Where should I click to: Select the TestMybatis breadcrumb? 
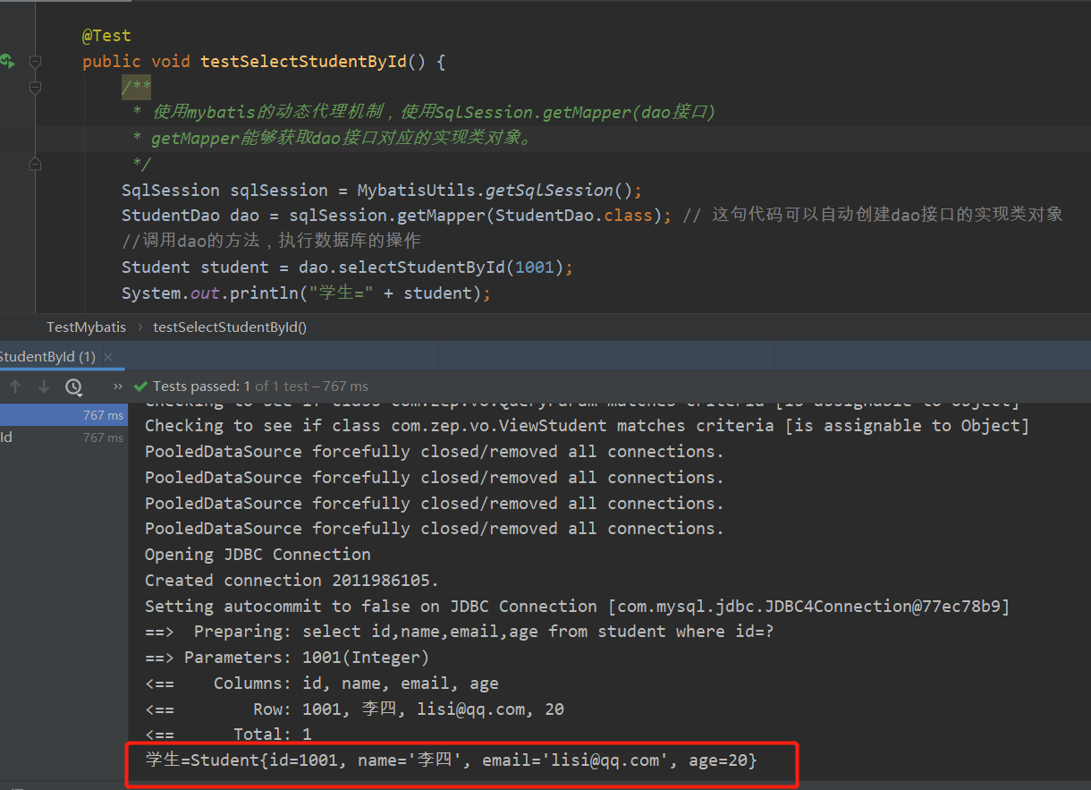click(x=87, y=327)
